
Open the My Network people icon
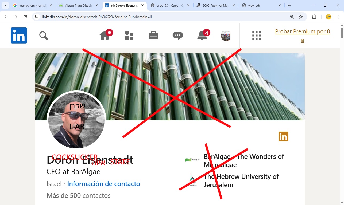coord(129,36)
